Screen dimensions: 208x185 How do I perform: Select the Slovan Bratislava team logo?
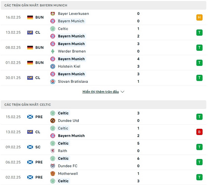point(53,81)
